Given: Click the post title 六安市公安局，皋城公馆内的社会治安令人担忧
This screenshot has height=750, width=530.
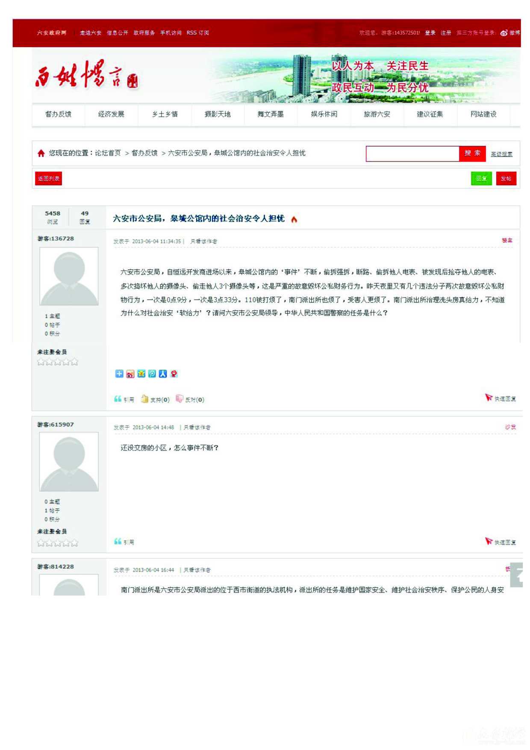Looking at the screenshot, I should (199, 219).
